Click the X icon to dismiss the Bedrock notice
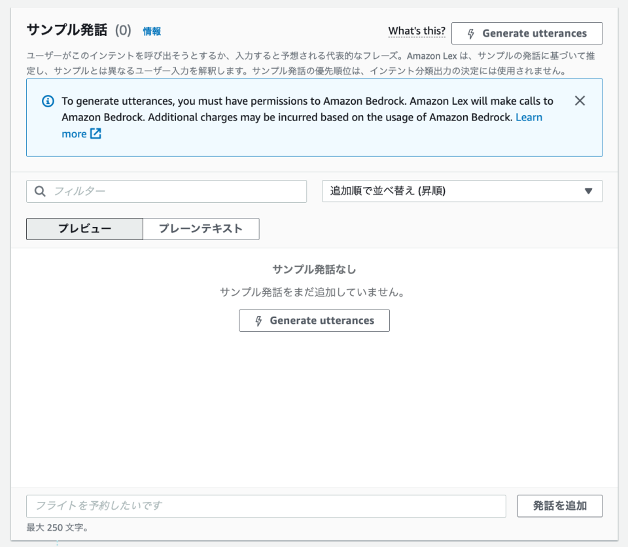Screen dimensions: 628x547 click(580, 101)
